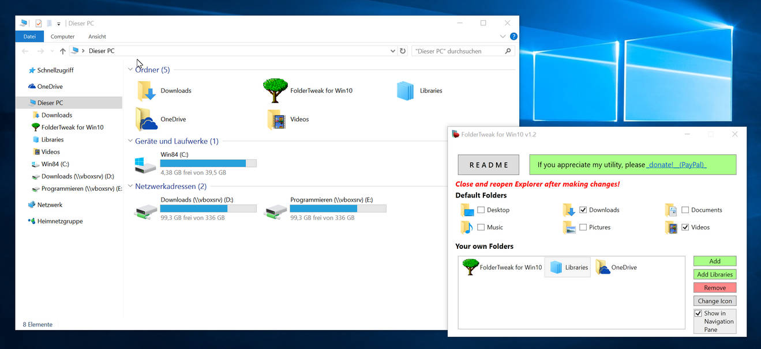Open the Ansicht ribbon tab
This screenshot has width=761, height=349.
coord(97,36)
